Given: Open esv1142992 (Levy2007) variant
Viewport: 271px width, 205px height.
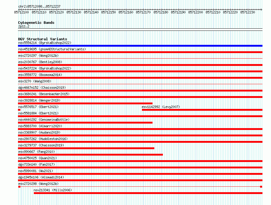Looking at the screenshot, I should [161, 107].
